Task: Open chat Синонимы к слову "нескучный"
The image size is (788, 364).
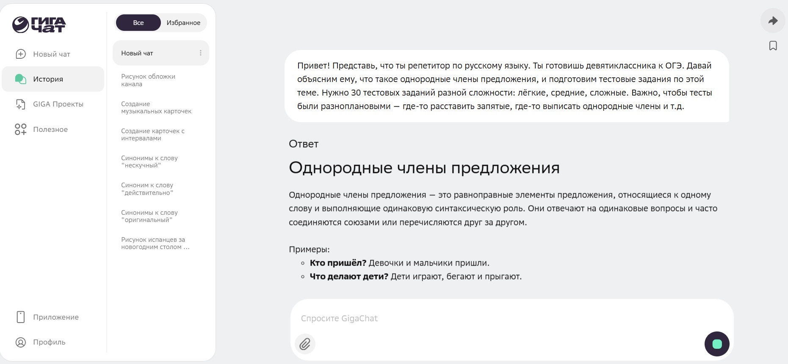Action: [149, 162]
